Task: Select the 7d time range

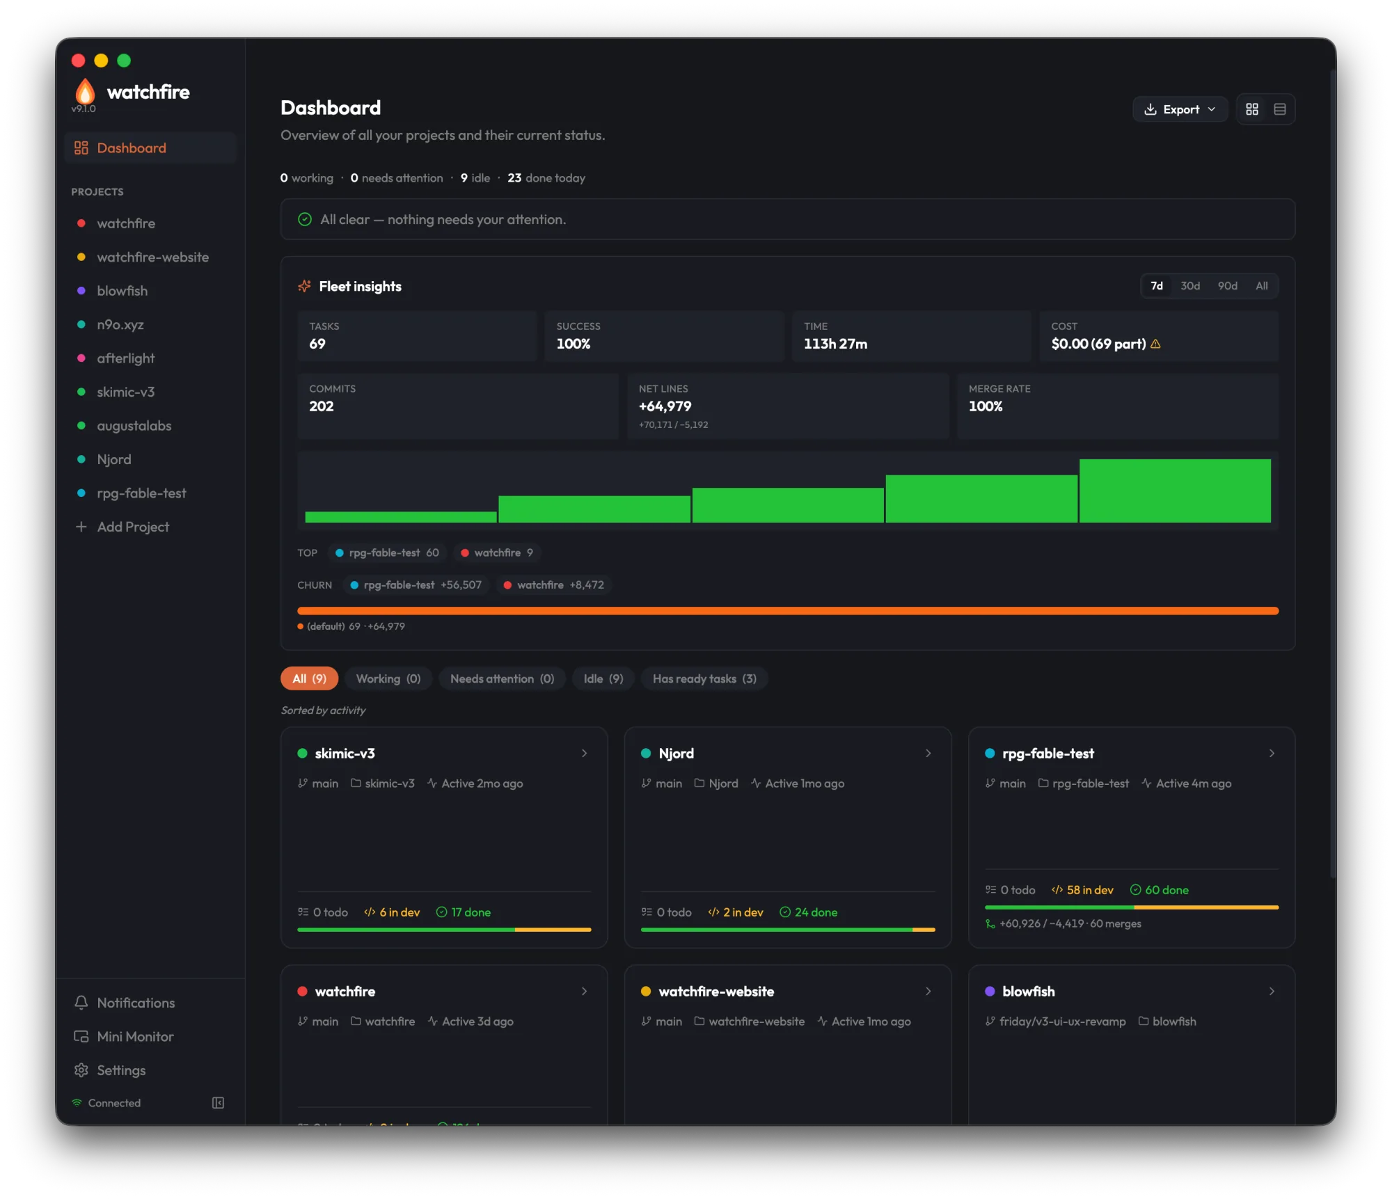Action: 1157,286
